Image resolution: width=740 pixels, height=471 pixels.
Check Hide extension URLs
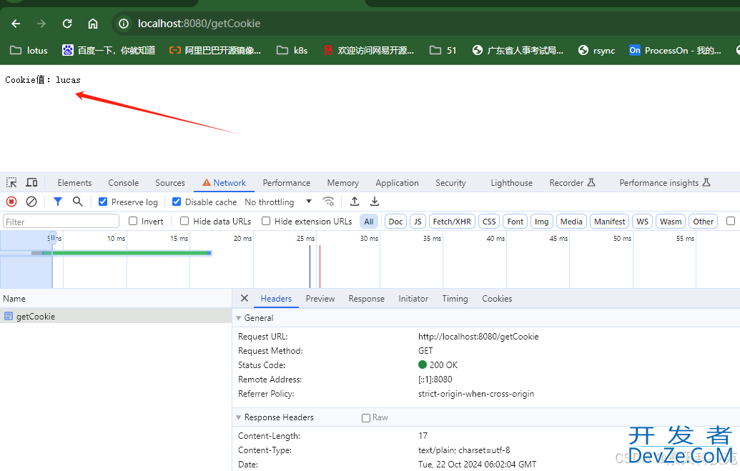266,222
